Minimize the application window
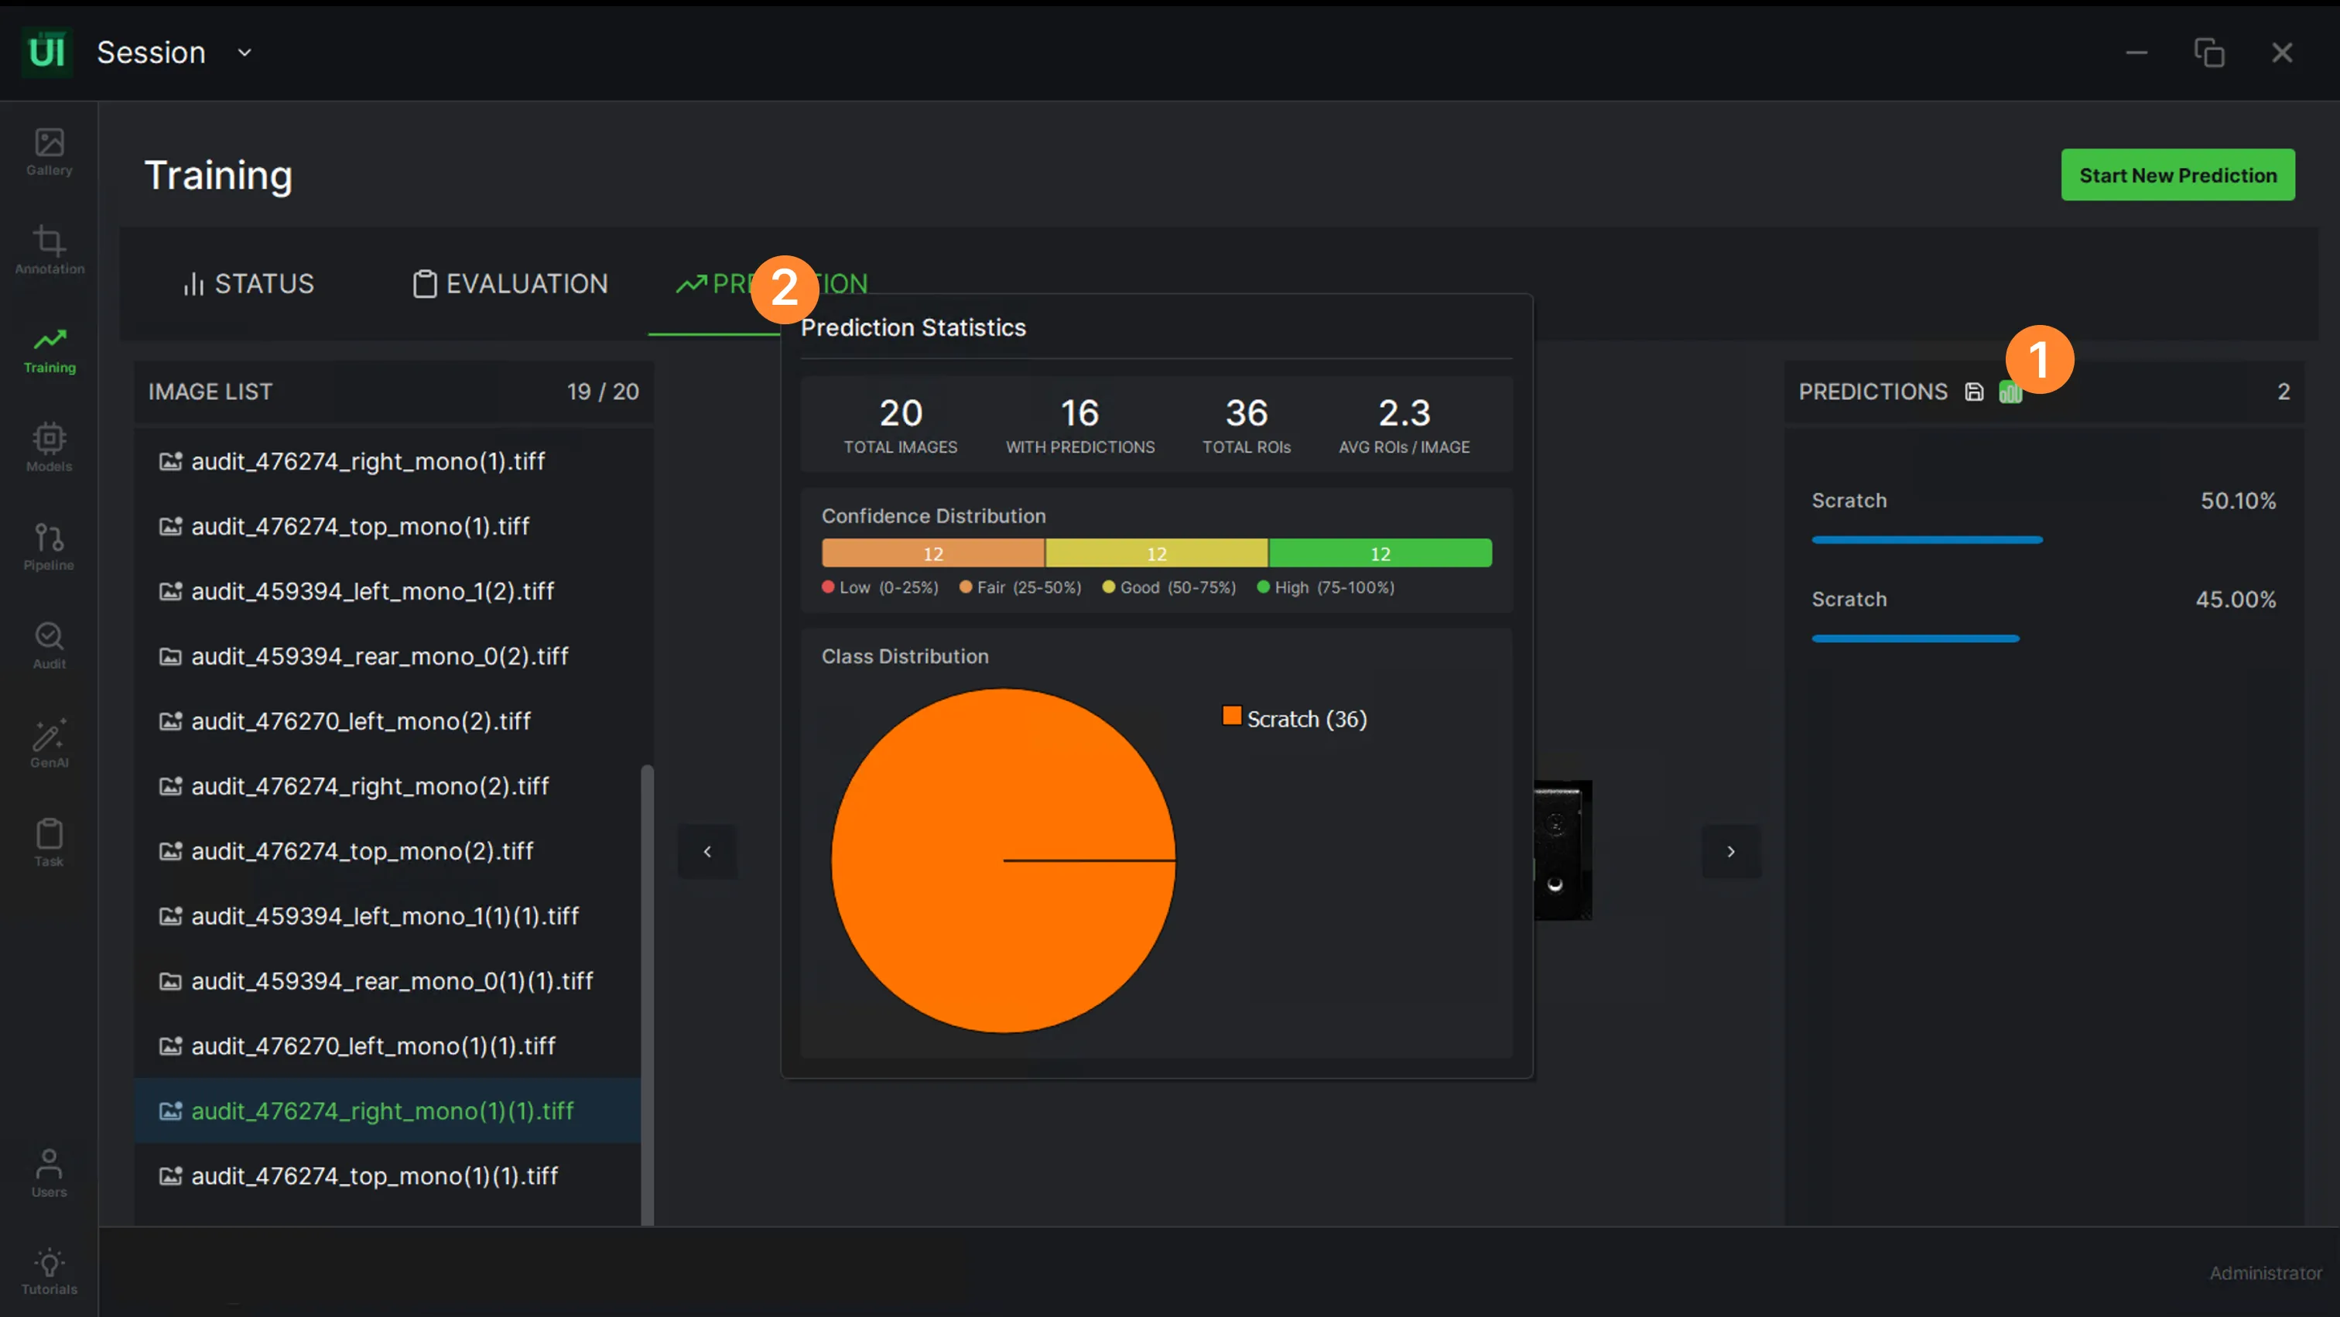Image resolution: width=2340 pixels, height=1317 pixels. click(2136, 53)
